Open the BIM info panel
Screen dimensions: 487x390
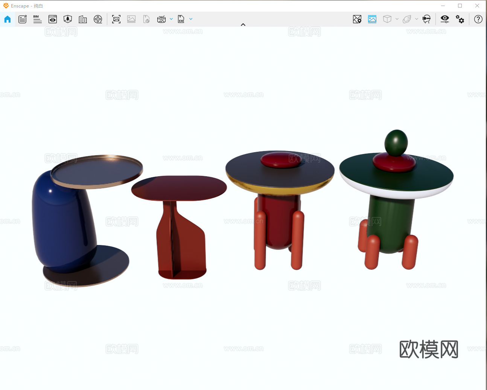pos(38,19)
